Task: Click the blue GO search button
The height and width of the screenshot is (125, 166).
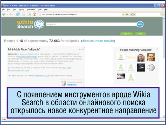Action: (140, 24)
